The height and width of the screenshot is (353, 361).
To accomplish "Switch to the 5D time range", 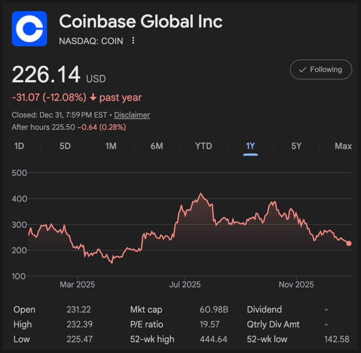I will (65, 146).
